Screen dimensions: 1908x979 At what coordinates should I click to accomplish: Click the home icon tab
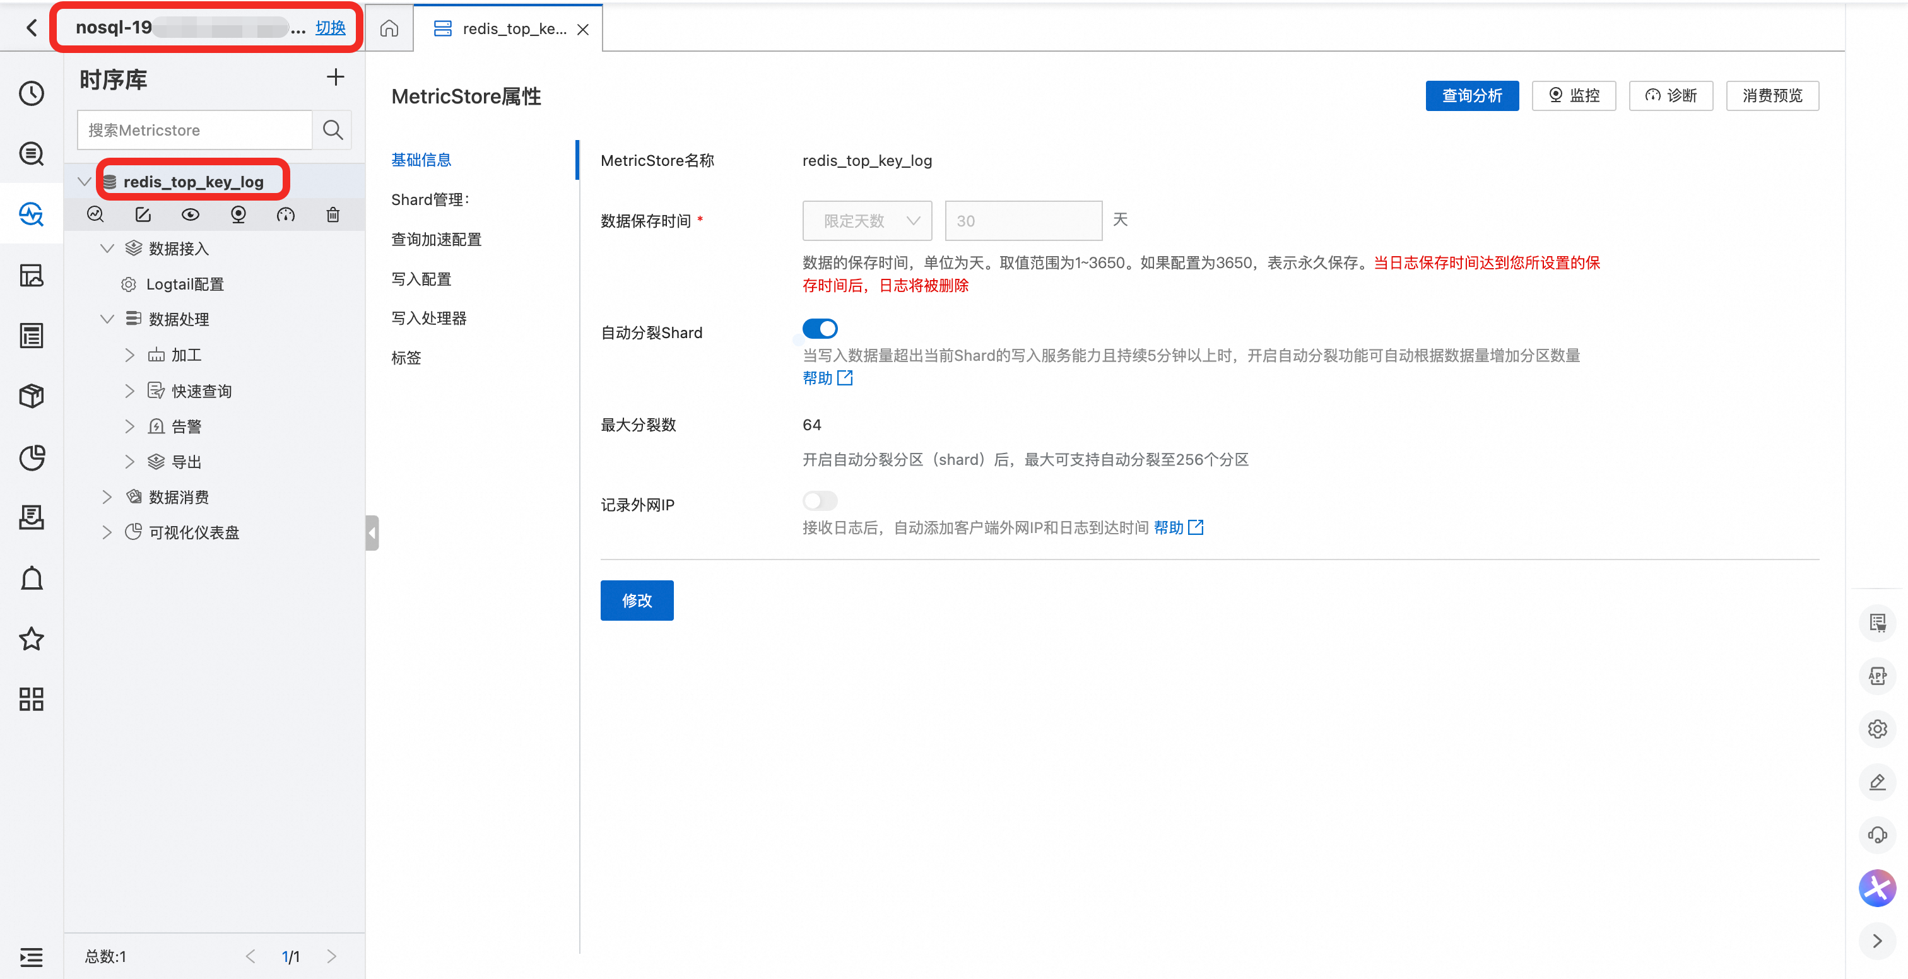tap(389, 29)
